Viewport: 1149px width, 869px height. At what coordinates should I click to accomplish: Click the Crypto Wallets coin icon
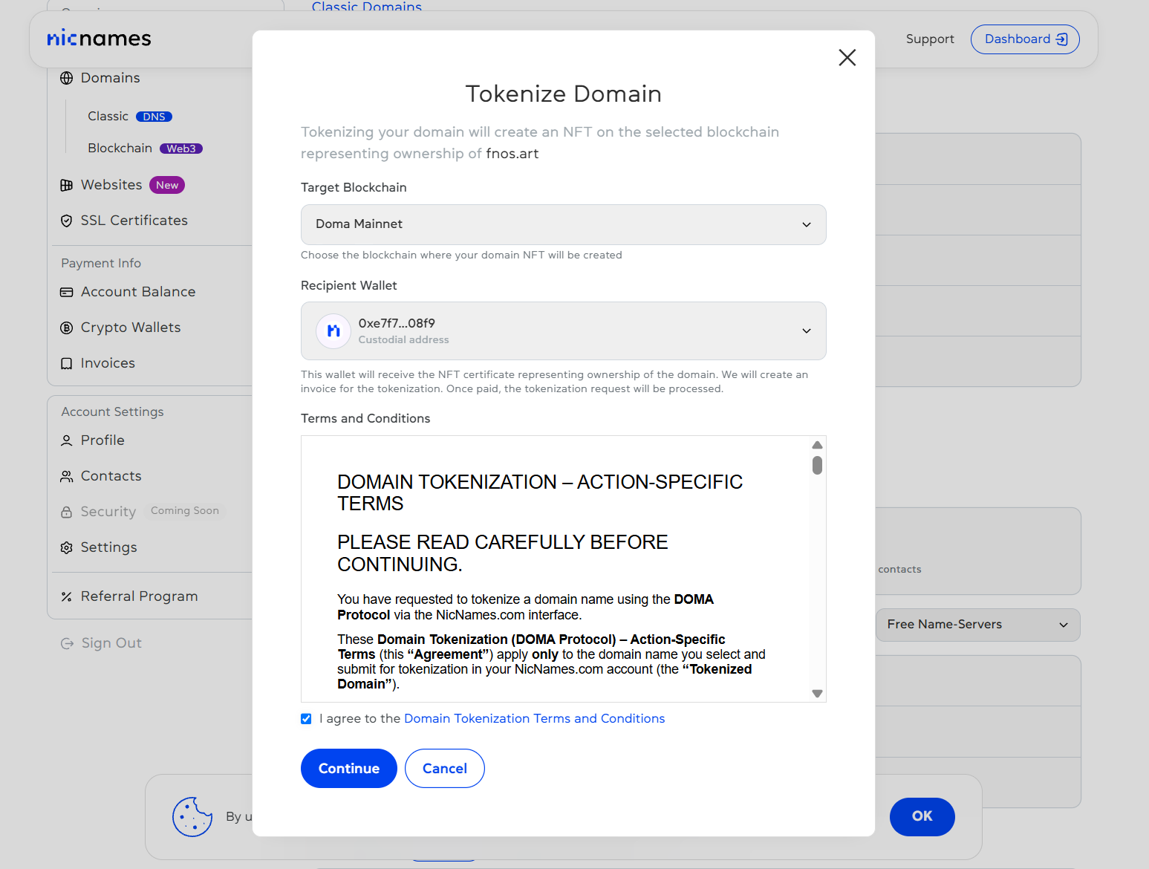tap(67, 328)
